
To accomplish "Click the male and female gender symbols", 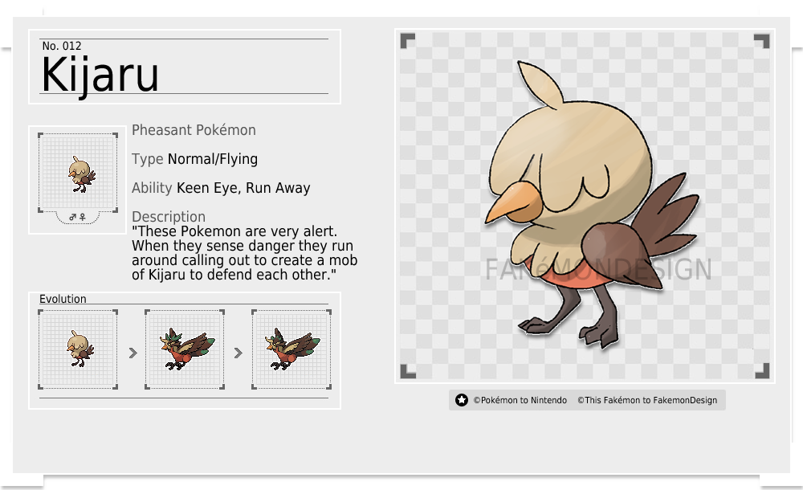I will [x=78, y=218].
